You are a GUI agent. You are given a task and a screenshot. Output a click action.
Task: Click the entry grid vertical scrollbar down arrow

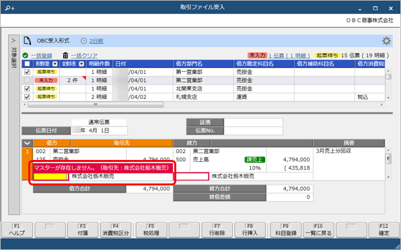(x=388, y=177)
